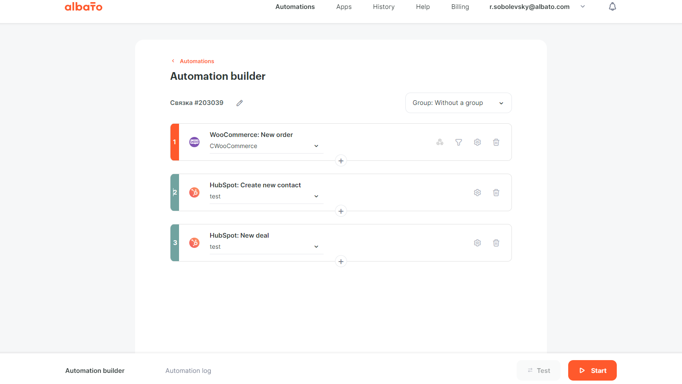Open the Group: Without a group dropdown
Screen dimensions: 682x384
(458, 103)
